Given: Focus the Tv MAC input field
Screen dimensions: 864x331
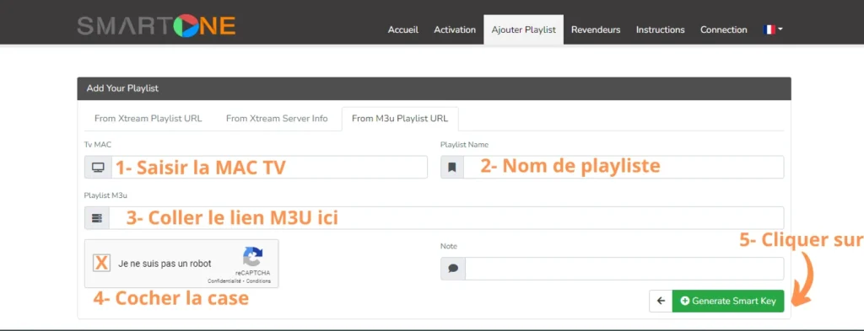Looking at the screenshot, I should click(269, 167).
